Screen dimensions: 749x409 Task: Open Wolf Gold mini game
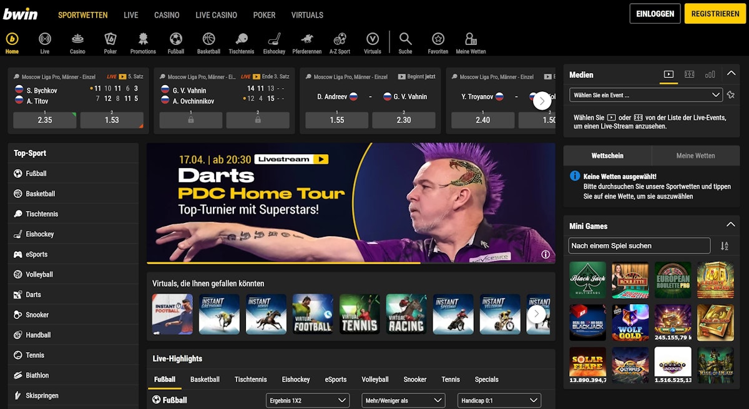coord(630,322)
